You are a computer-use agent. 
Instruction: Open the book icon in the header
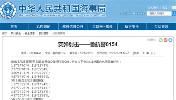[x=174, y=8]
